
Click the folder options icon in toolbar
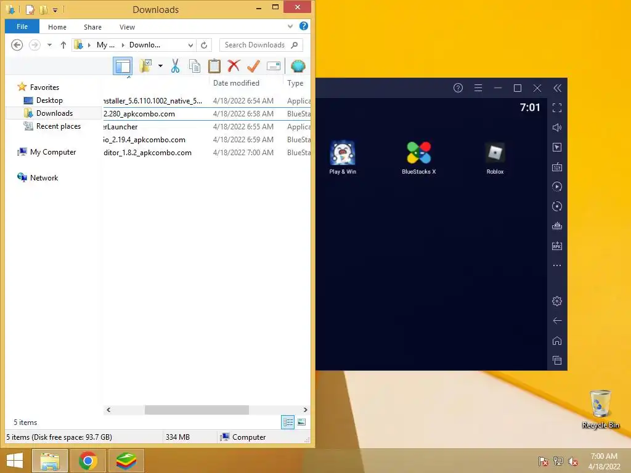145,66
